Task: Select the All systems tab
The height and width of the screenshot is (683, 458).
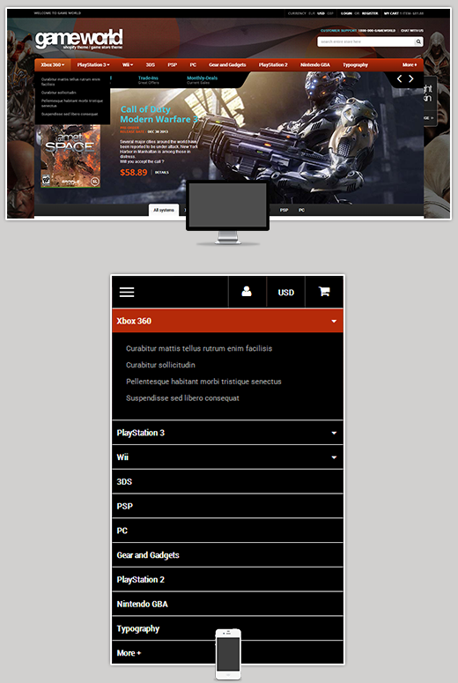Action: (164, 210)
